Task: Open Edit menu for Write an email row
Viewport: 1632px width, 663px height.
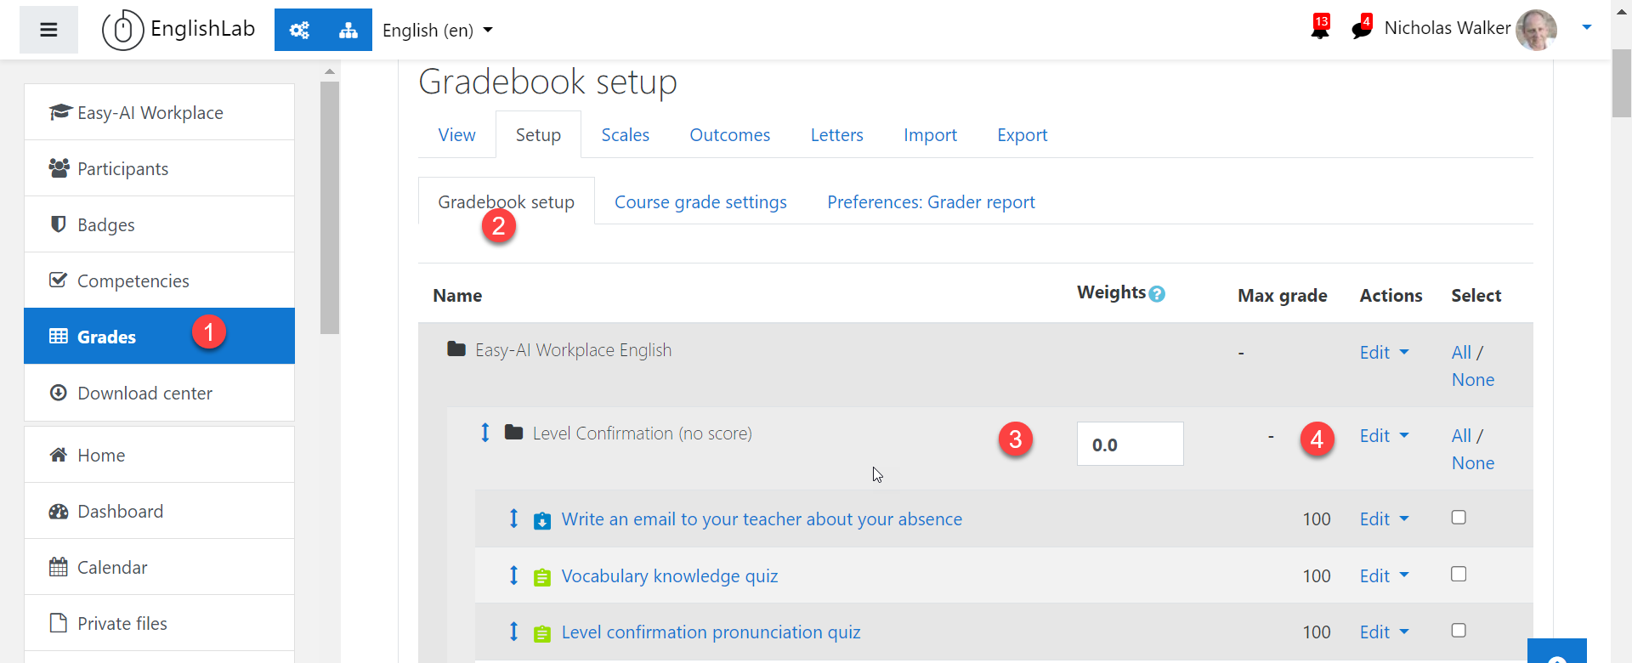Action: click(1384, 518)
